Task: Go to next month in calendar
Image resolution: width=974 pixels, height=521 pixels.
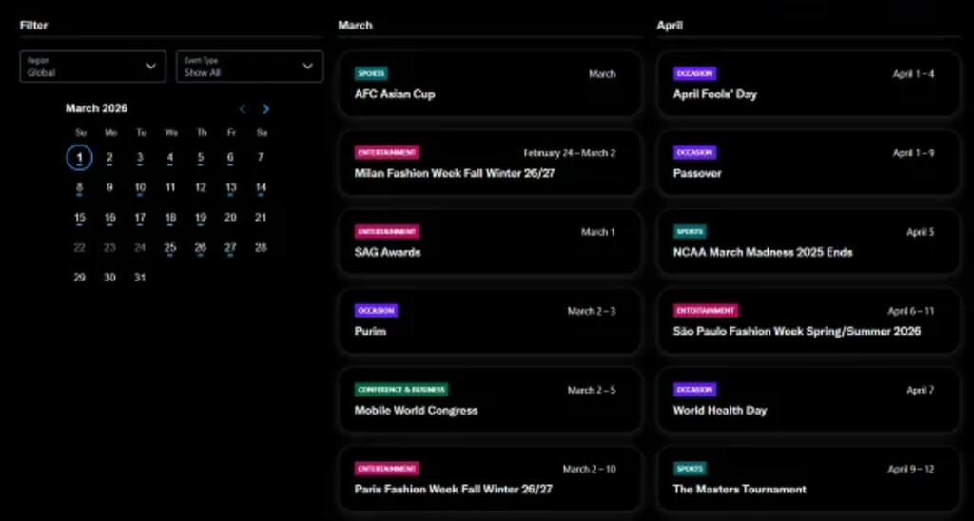Action: pyautogui.click(x=266, y=109)
